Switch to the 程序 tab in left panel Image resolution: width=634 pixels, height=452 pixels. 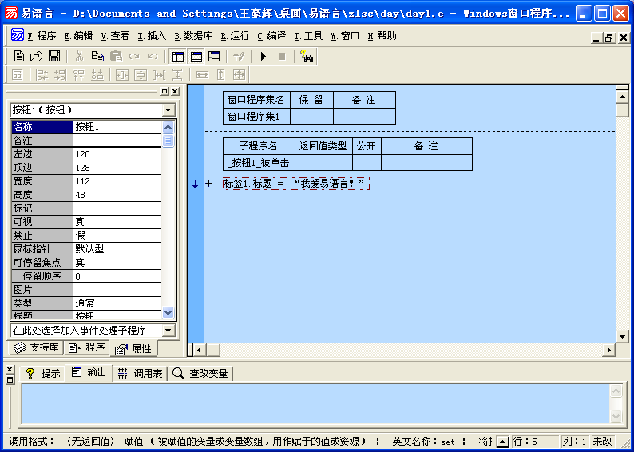tap(87, 348)
